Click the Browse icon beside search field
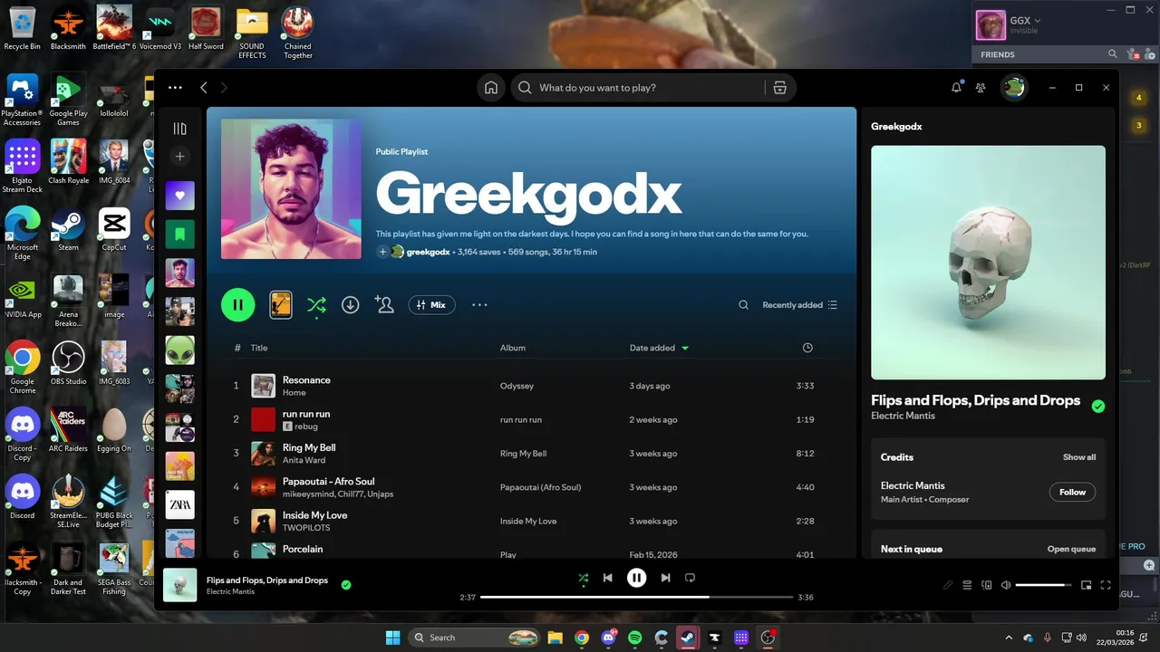 pyautogui.click(x=779, y=88)
